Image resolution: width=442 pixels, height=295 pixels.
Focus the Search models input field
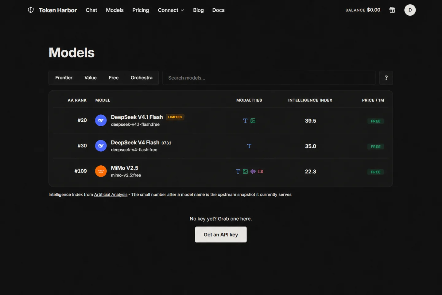coord(269,78)
